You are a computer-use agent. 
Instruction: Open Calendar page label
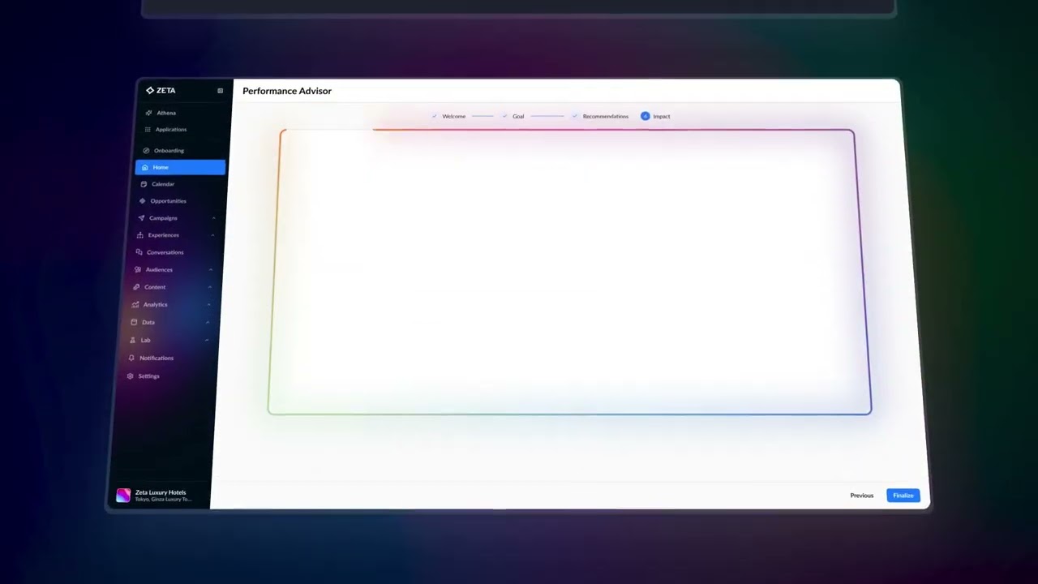coord(163,184)
